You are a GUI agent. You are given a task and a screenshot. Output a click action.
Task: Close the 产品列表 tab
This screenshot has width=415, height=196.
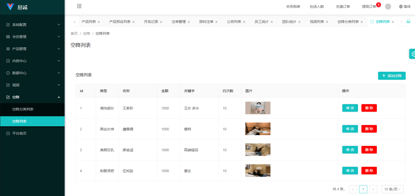[x=99, y=22]
